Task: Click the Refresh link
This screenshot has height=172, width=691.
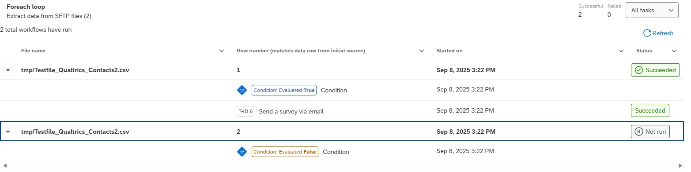Action: 658,33
